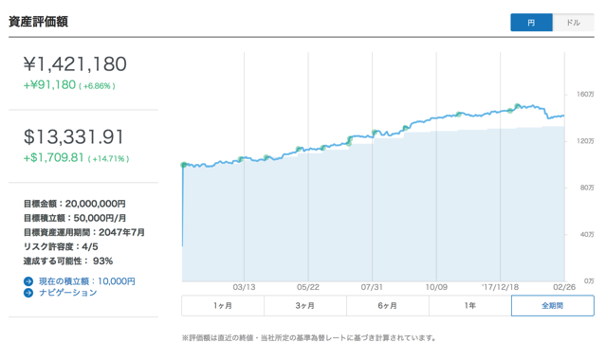606x360 pixels.
Task: Click the 10/09 axis date label
Action: click(x=436, y=287)
